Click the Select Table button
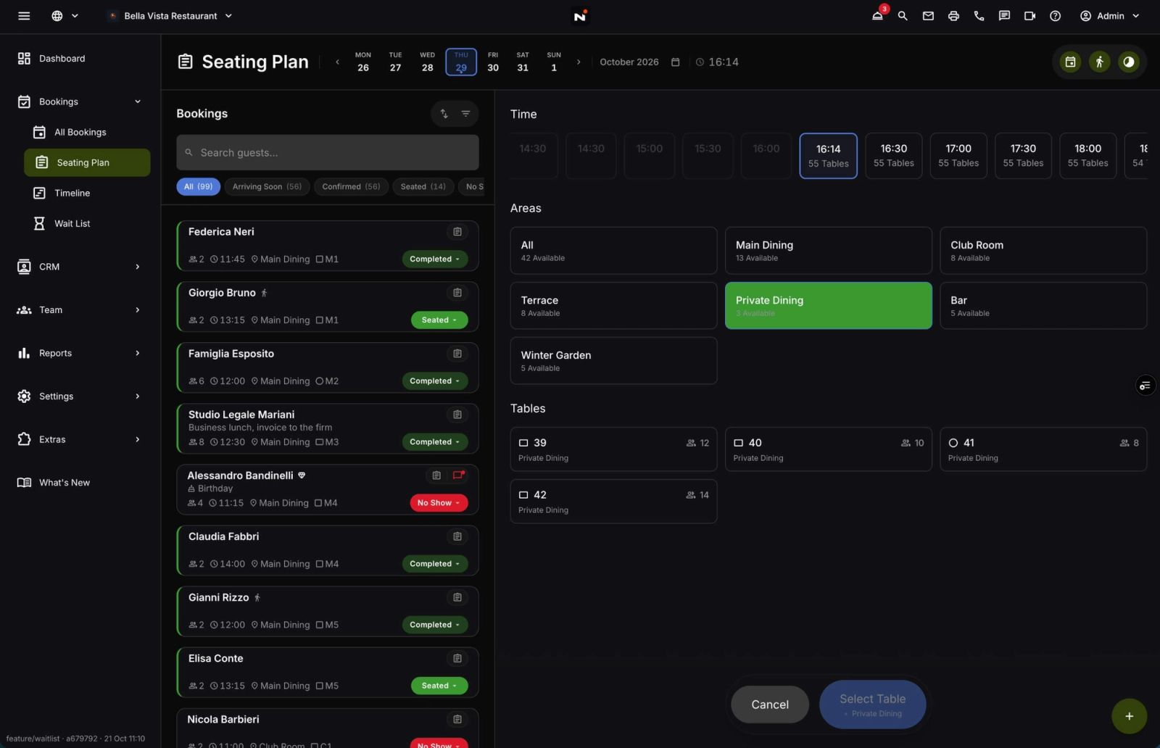This screenshot has width=1160, height=748. pos(872,705)
